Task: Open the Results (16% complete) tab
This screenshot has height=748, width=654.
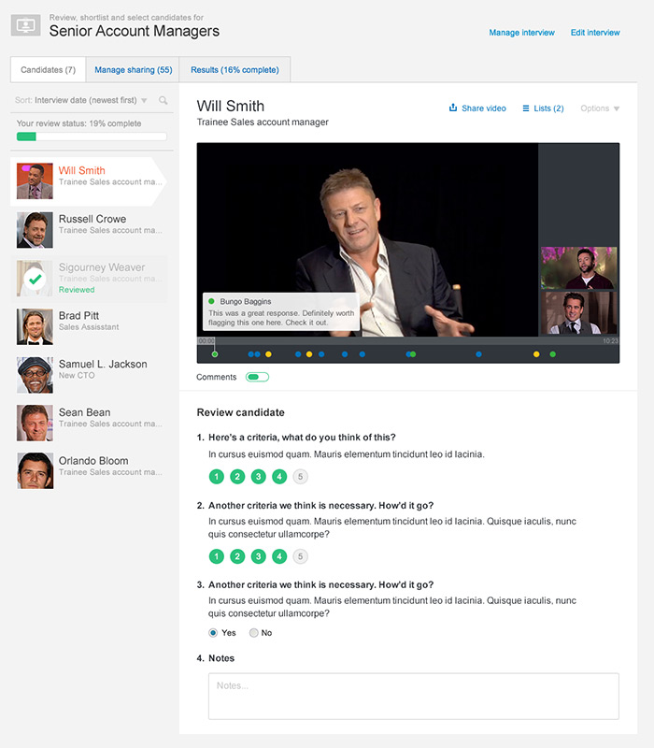Action: (x=235, y=69)
